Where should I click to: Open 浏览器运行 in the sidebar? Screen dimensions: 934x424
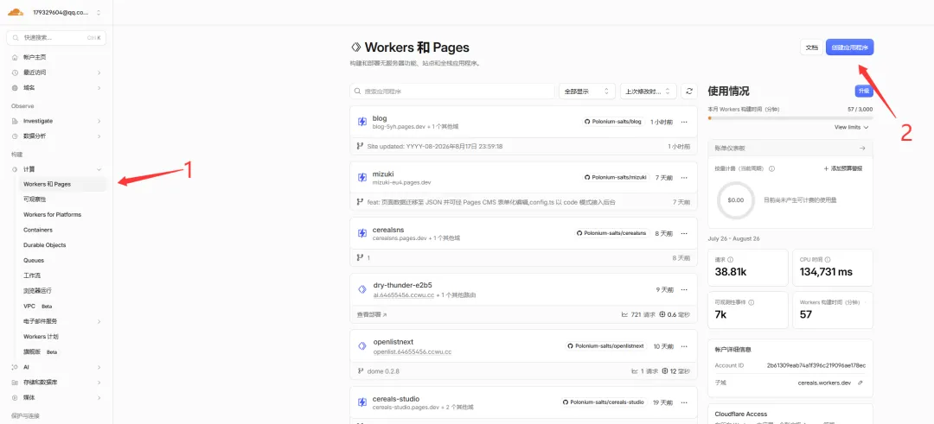[x=37, y=291]
